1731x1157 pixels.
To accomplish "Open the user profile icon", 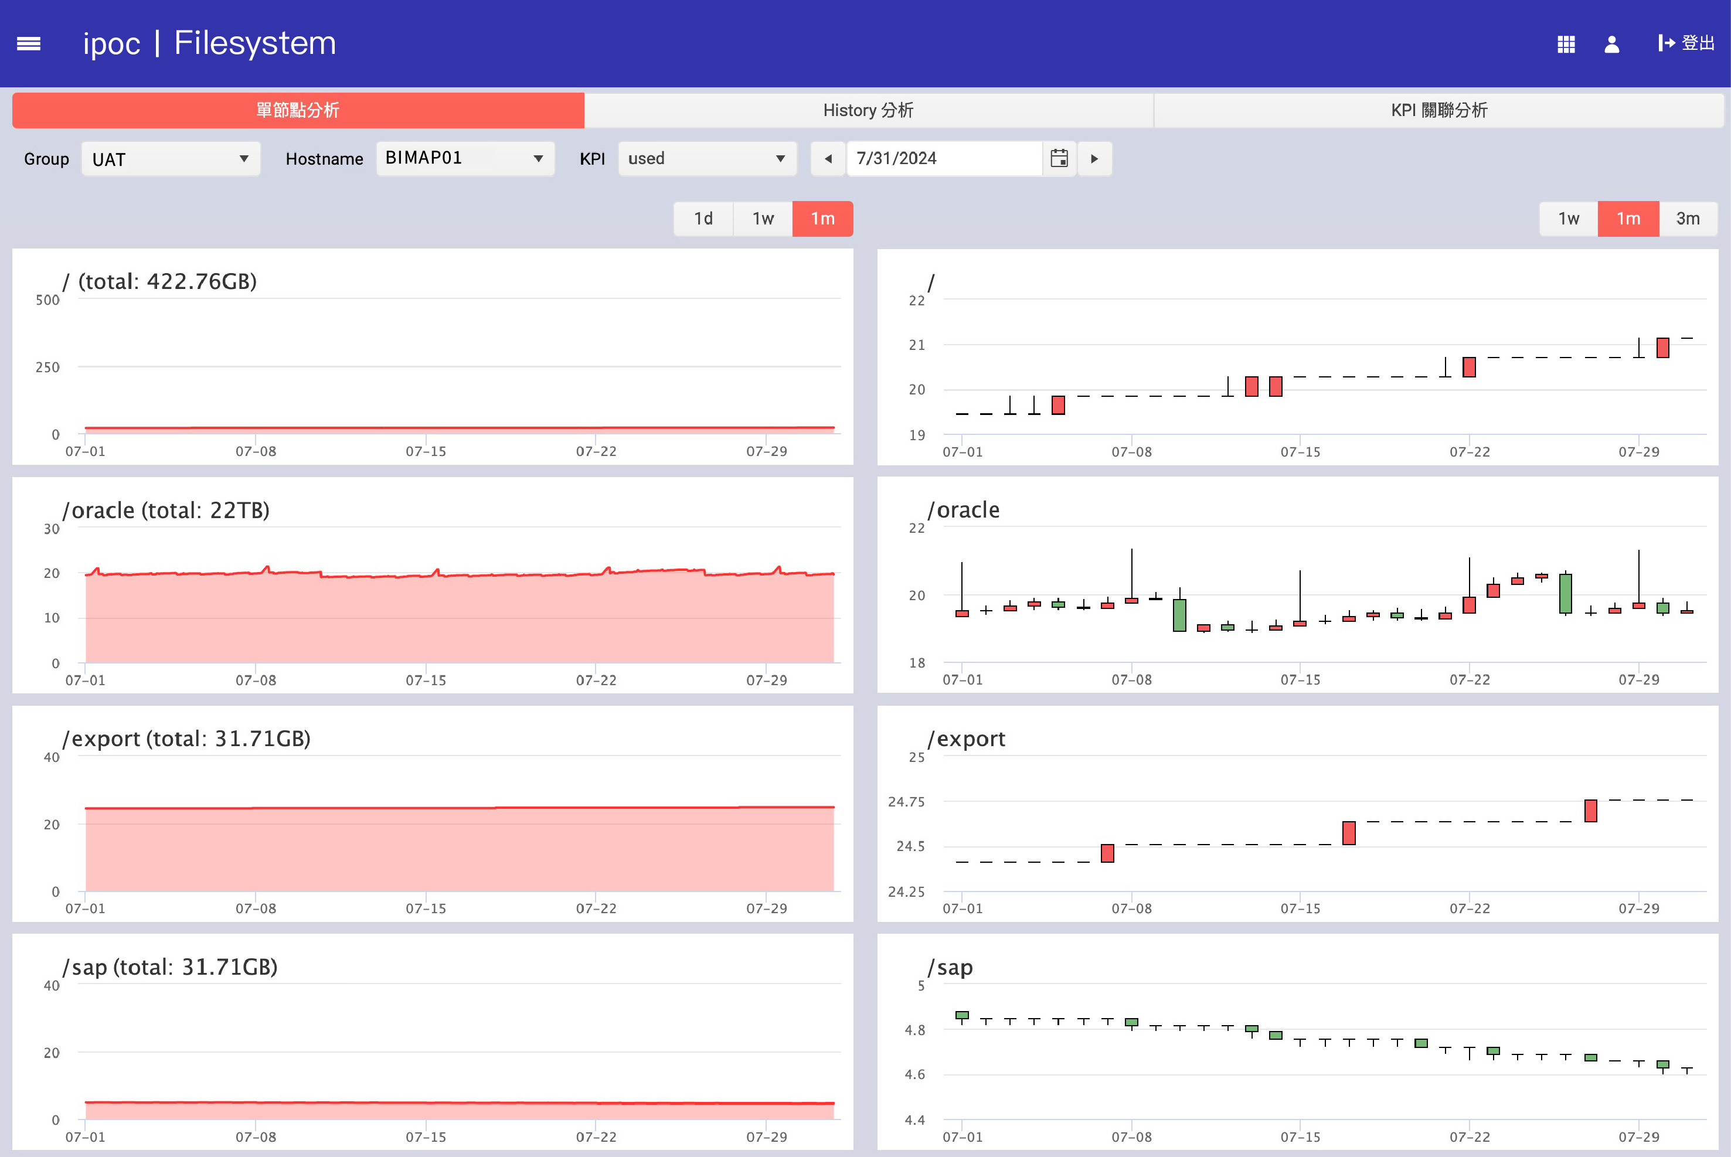I will (x=1611, y=45).
